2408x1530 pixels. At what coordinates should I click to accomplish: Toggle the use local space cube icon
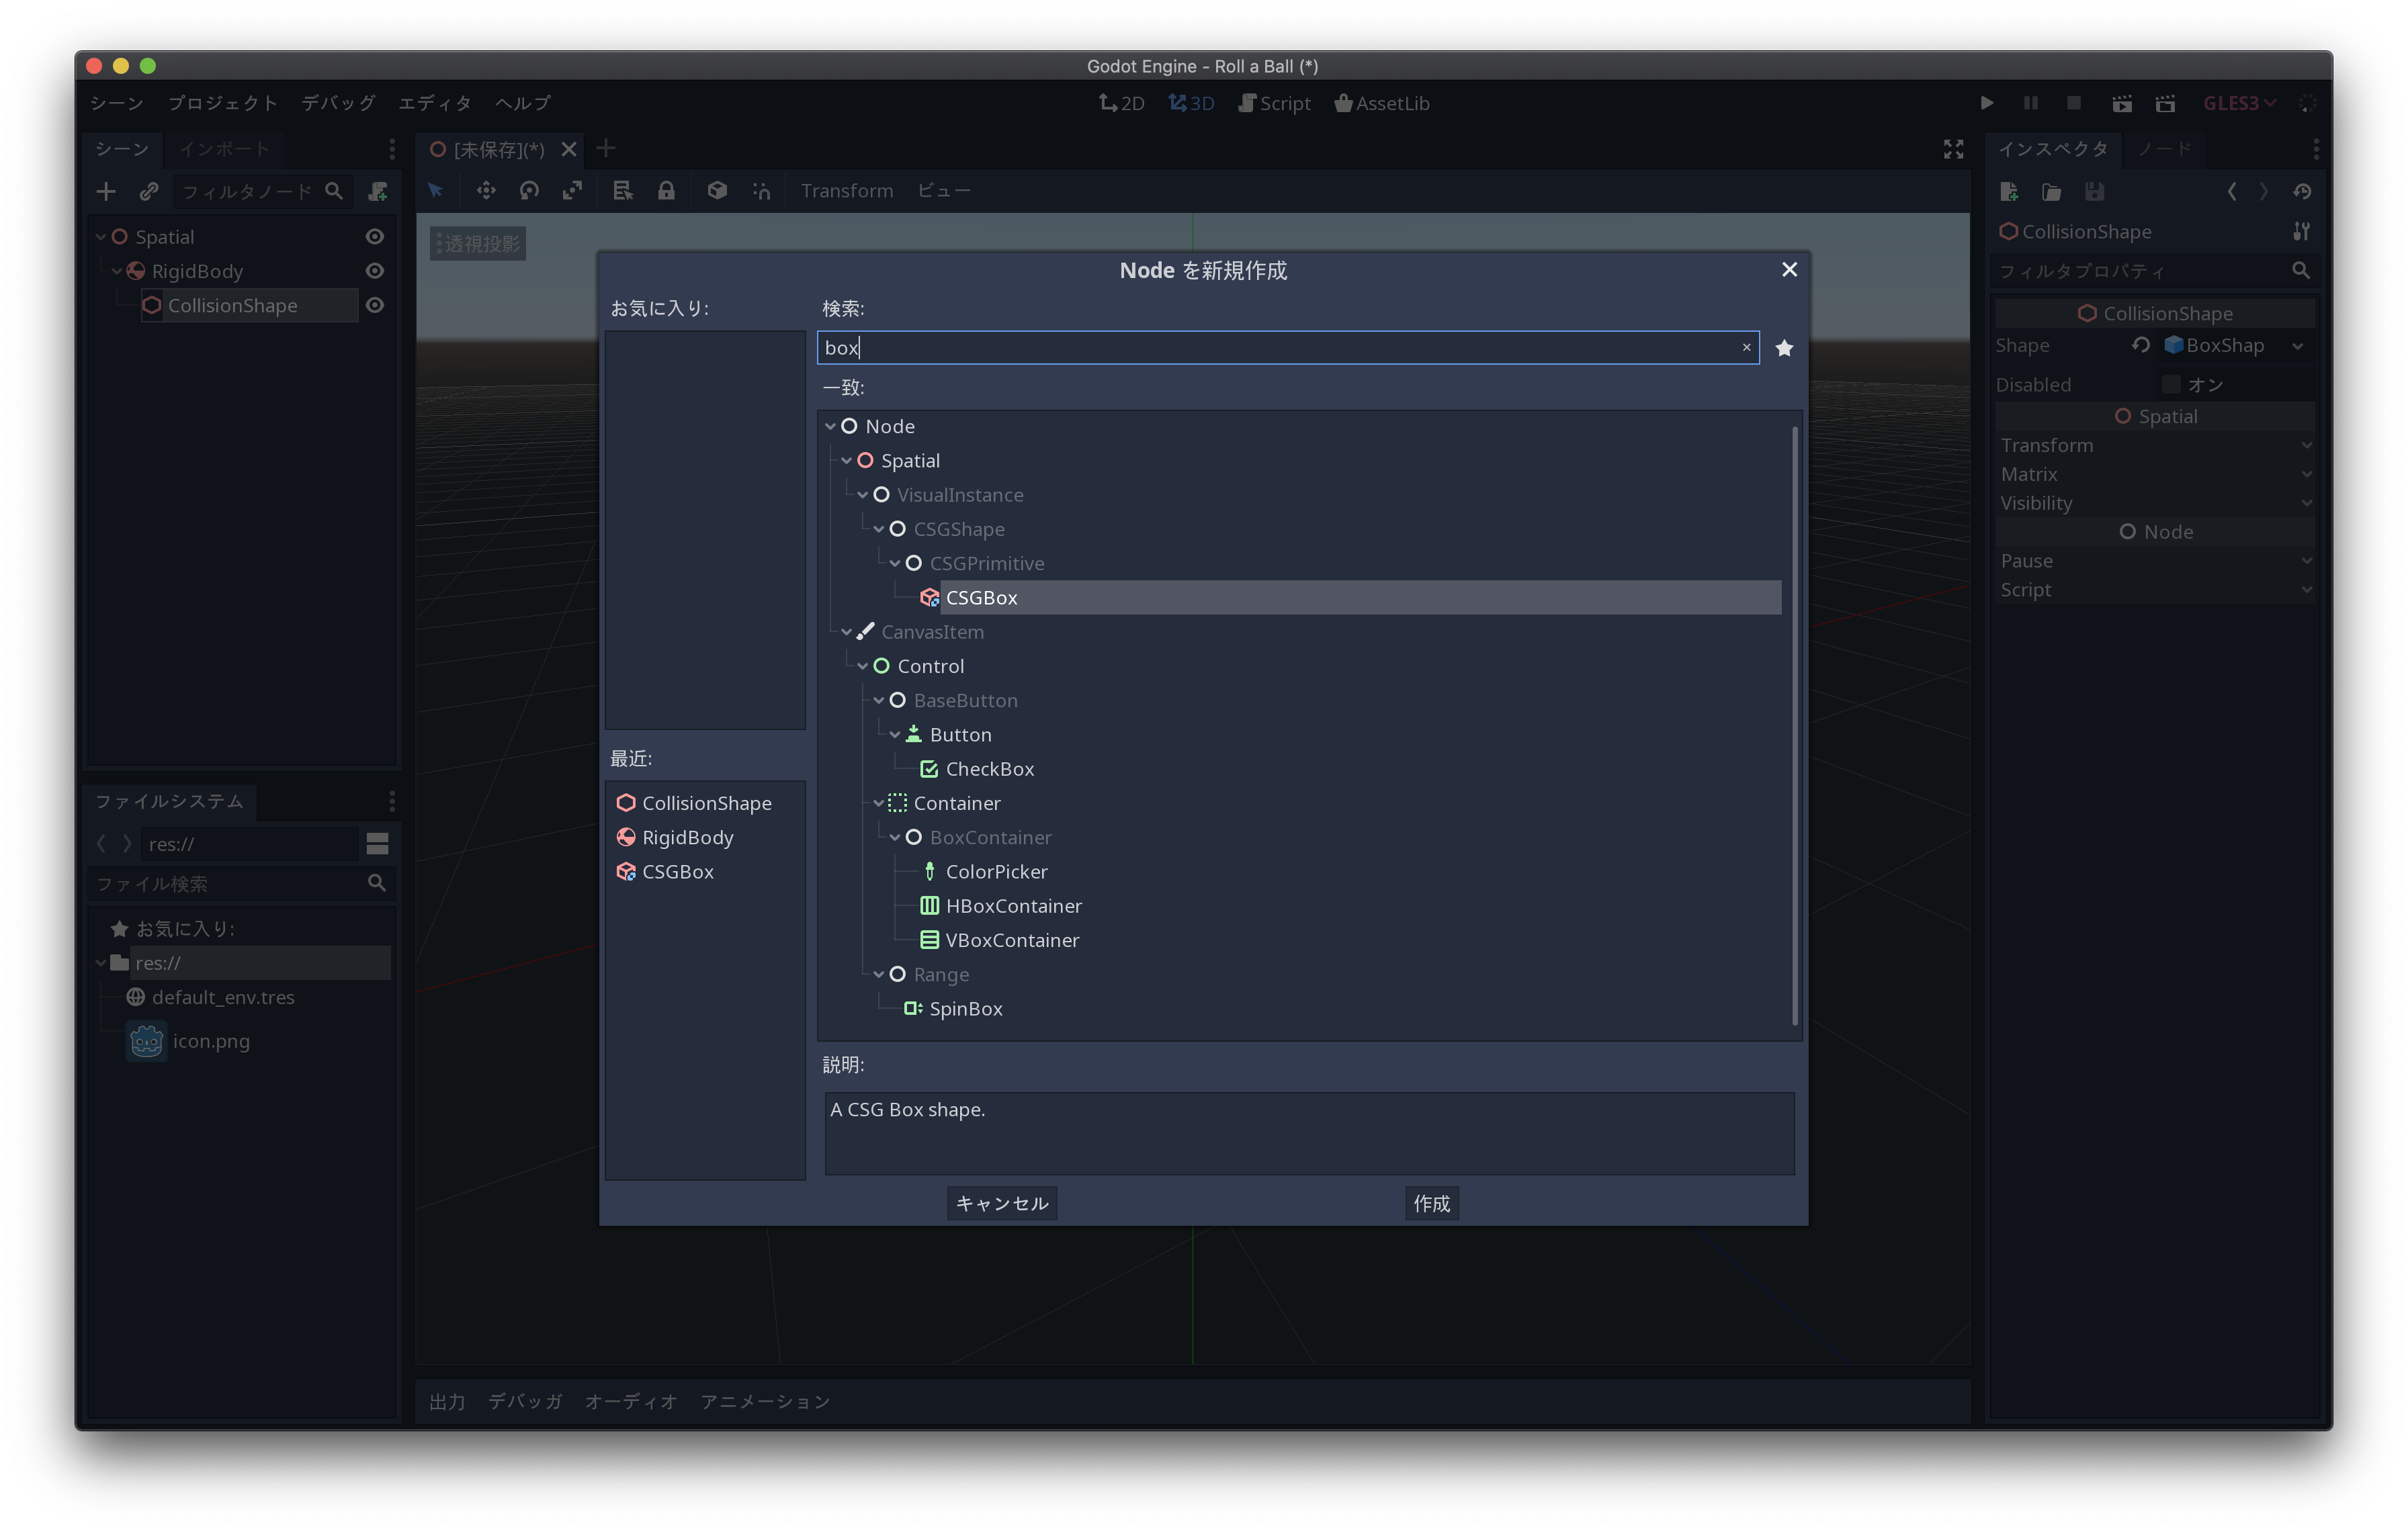click(717, 190)
